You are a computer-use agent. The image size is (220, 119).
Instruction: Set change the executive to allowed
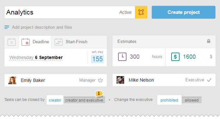pyautogui.click(x=192, y=100)
